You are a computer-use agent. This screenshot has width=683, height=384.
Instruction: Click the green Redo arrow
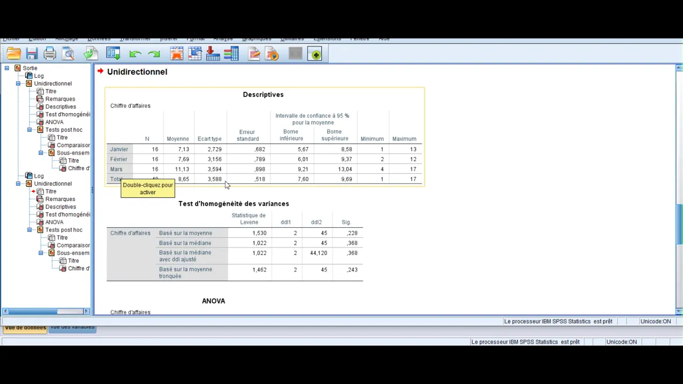154,54
